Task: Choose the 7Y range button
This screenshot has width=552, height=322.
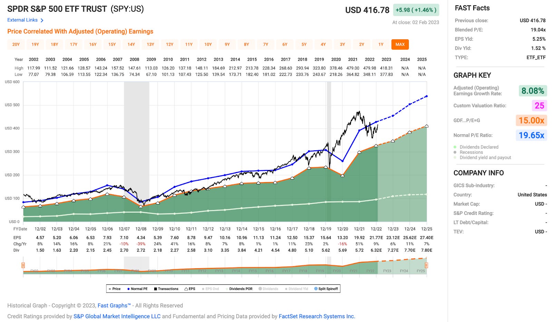Action: 266,44
